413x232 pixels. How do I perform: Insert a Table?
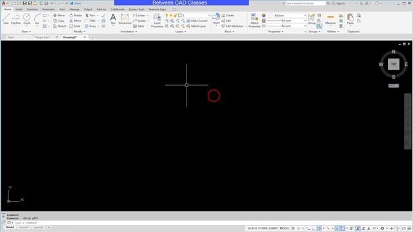[x=139, y=26]
